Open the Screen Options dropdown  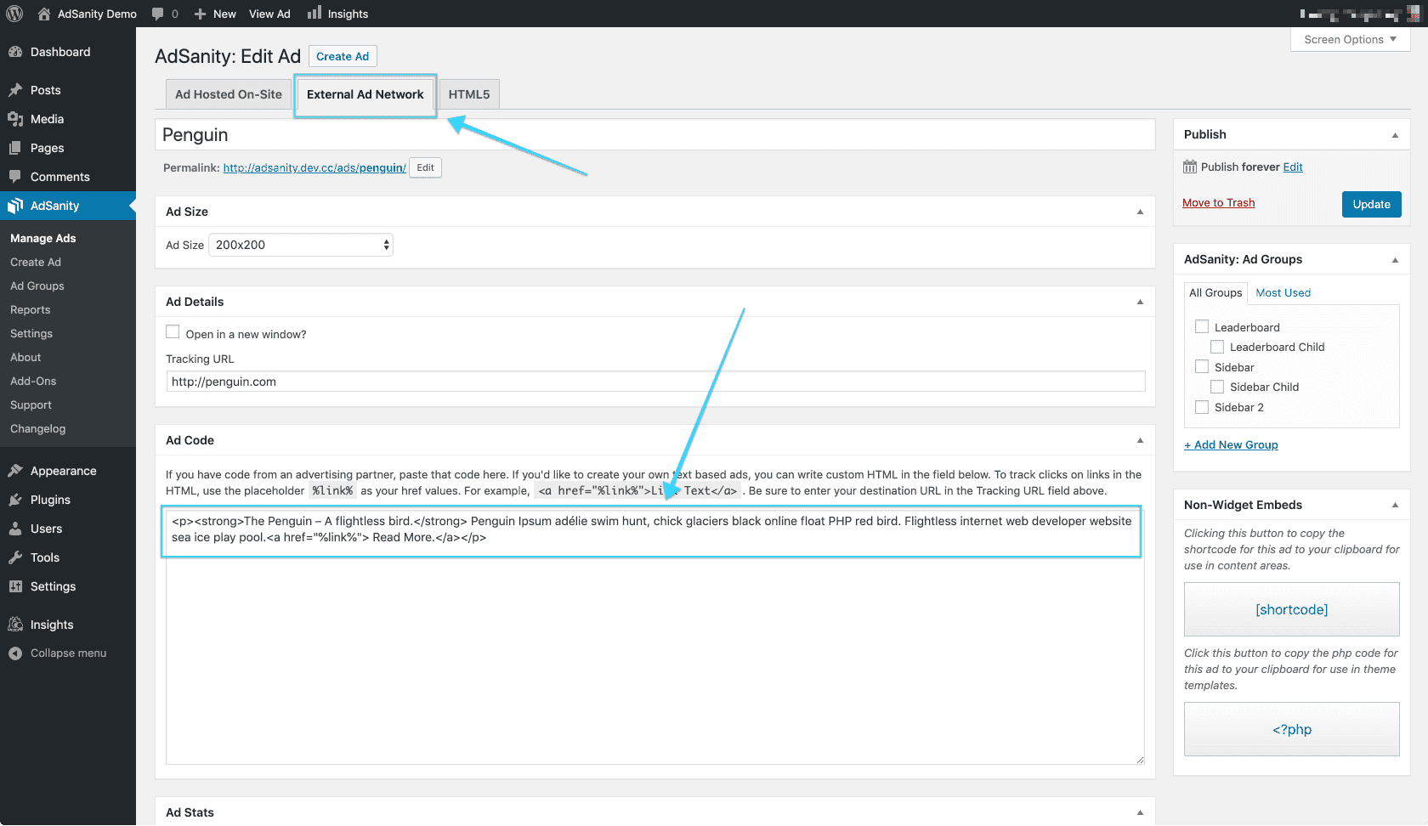coord(1350,39)
